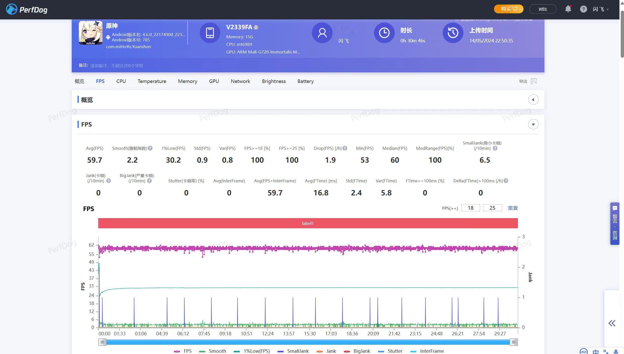
Task: Open the 闪飞 user account dropdown
Action: (x=601, y=9)
